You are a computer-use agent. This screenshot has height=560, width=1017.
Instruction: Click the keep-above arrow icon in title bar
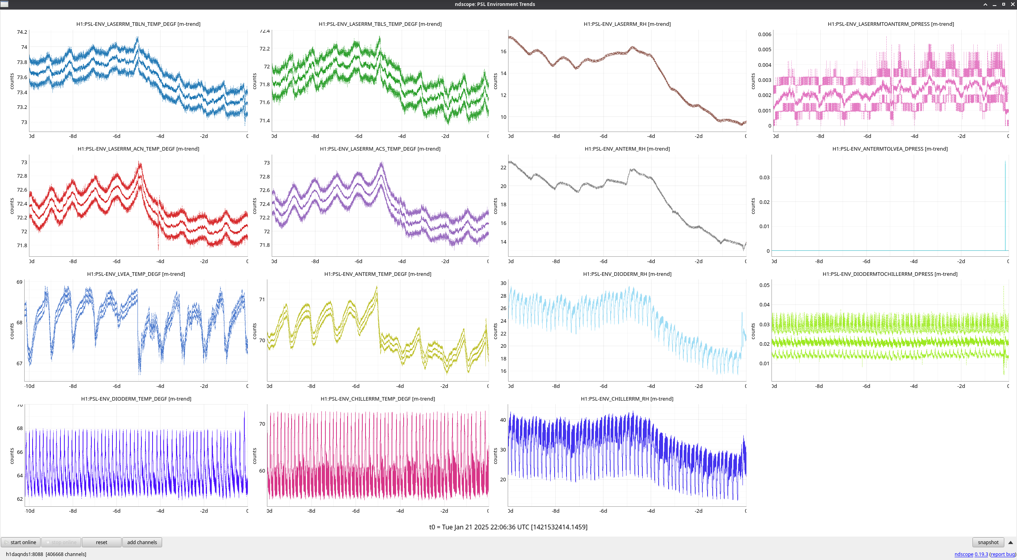985,4
